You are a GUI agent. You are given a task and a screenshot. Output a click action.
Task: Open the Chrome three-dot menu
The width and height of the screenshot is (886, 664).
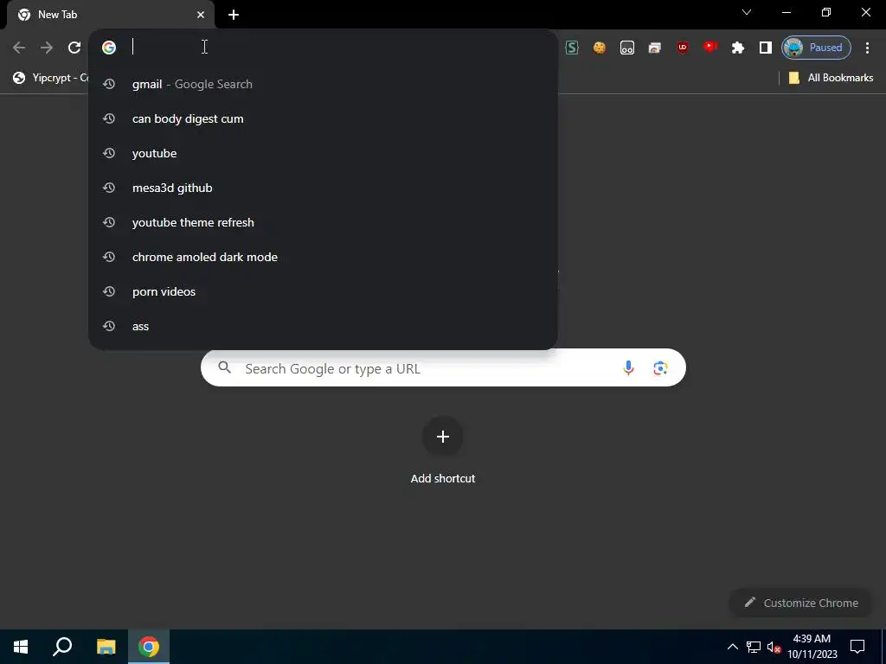tap(867, 48)
